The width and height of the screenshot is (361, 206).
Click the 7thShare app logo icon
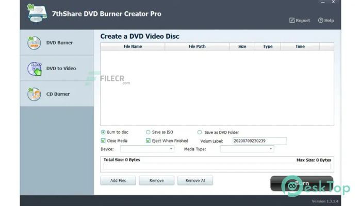pos(37,13)
